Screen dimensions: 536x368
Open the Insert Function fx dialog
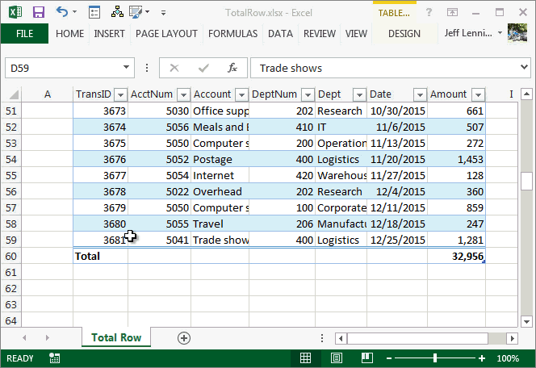[232, 68]
